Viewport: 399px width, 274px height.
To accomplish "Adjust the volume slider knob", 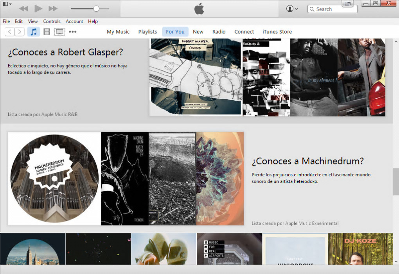I will coord(96,9).
